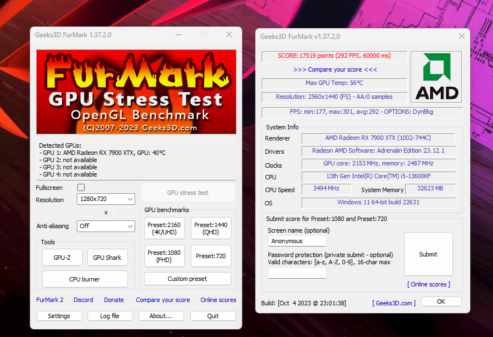
Task: Run Preset:1080 (FHD) benchmark
Action: pos(164,256)
